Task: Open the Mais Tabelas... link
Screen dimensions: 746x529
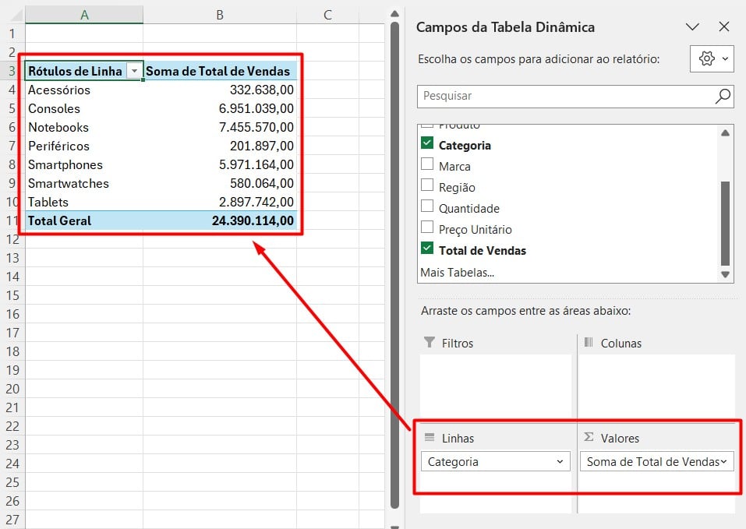Action: [458, 273]
